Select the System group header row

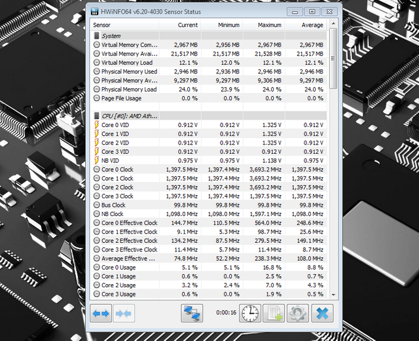pos(209,35)
